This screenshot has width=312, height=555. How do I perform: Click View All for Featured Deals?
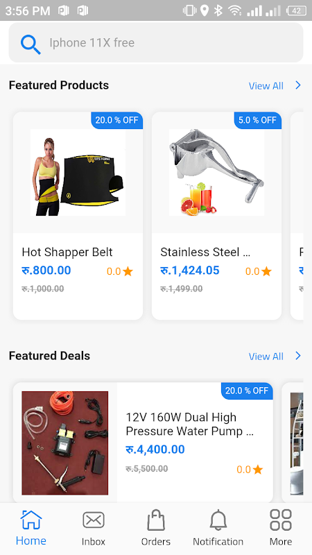point(266,357)
